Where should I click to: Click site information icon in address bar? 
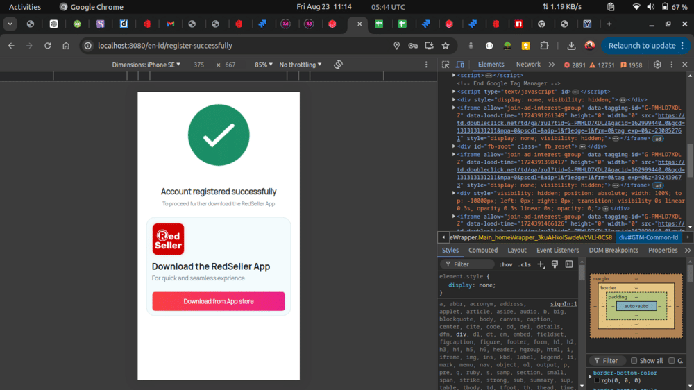point(88,46)
